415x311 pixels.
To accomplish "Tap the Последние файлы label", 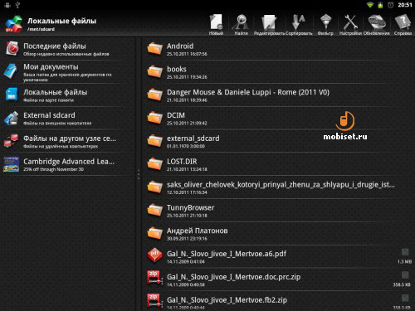I will click(55, 46).
